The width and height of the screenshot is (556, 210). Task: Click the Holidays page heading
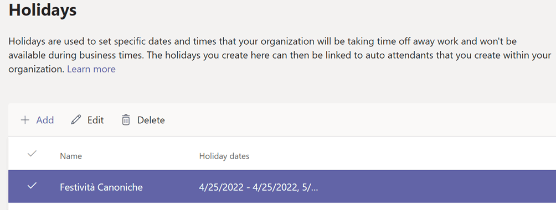[x=43, y=9]
